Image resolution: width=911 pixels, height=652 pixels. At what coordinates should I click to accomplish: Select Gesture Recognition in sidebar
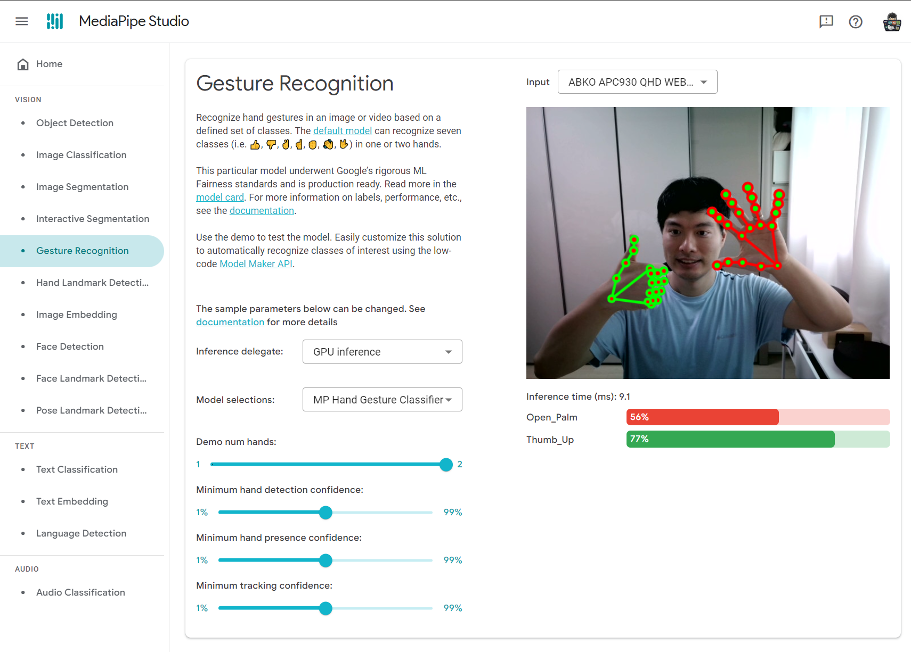82,251
